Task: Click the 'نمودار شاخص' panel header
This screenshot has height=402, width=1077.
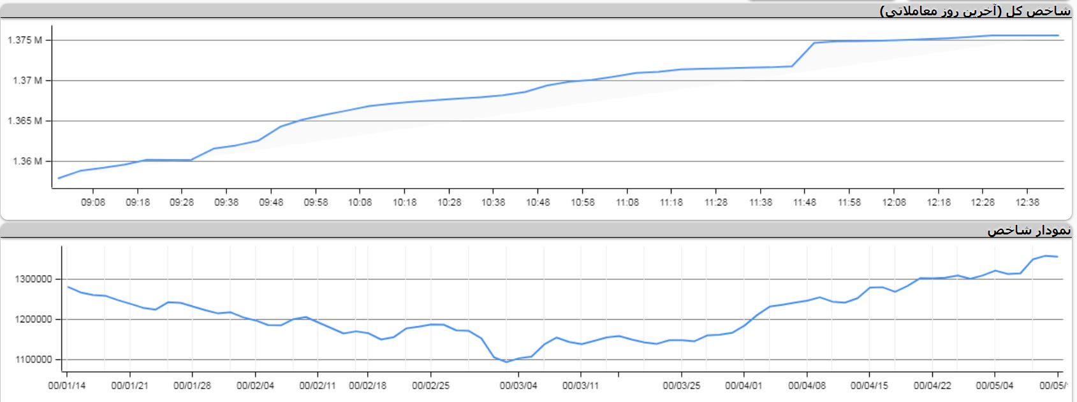Action: point(1029,231)
